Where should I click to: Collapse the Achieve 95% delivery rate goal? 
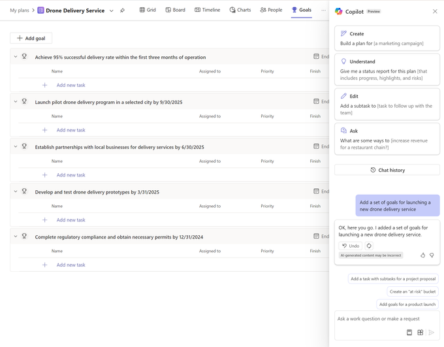tap(16, 57)
